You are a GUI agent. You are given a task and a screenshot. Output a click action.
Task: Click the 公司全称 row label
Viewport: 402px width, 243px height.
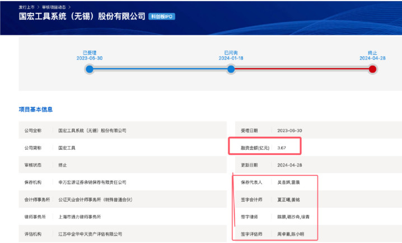[x=33, y=131]
